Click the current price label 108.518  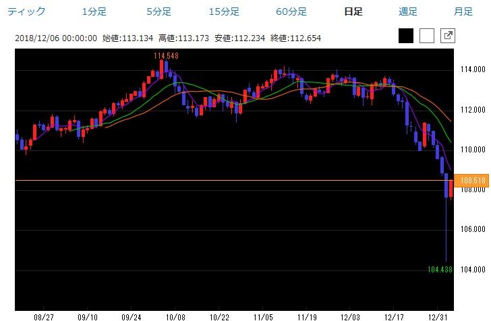(471, 181)
